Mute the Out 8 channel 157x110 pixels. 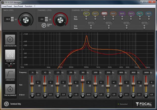(148, 19)
